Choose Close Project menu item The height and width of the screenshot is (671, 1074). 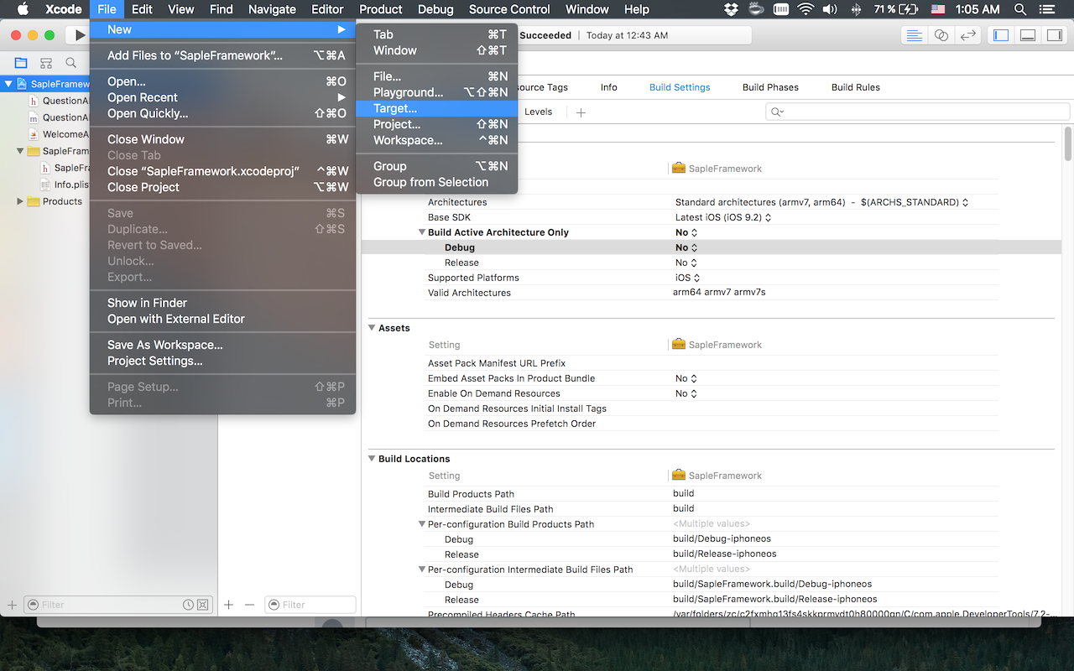tap(222, 187)
